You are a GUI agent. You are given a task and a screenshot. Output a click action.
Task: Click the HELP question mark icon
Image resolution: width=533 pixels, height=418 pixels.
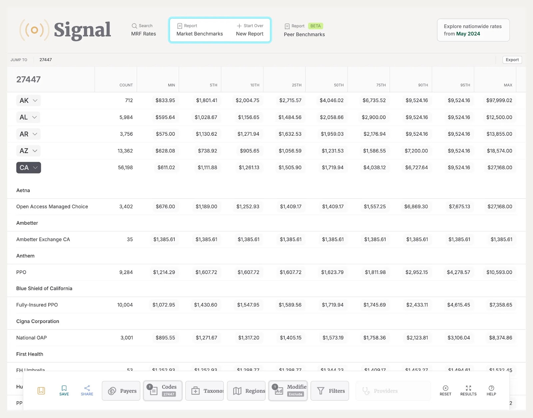coord(491,390)
